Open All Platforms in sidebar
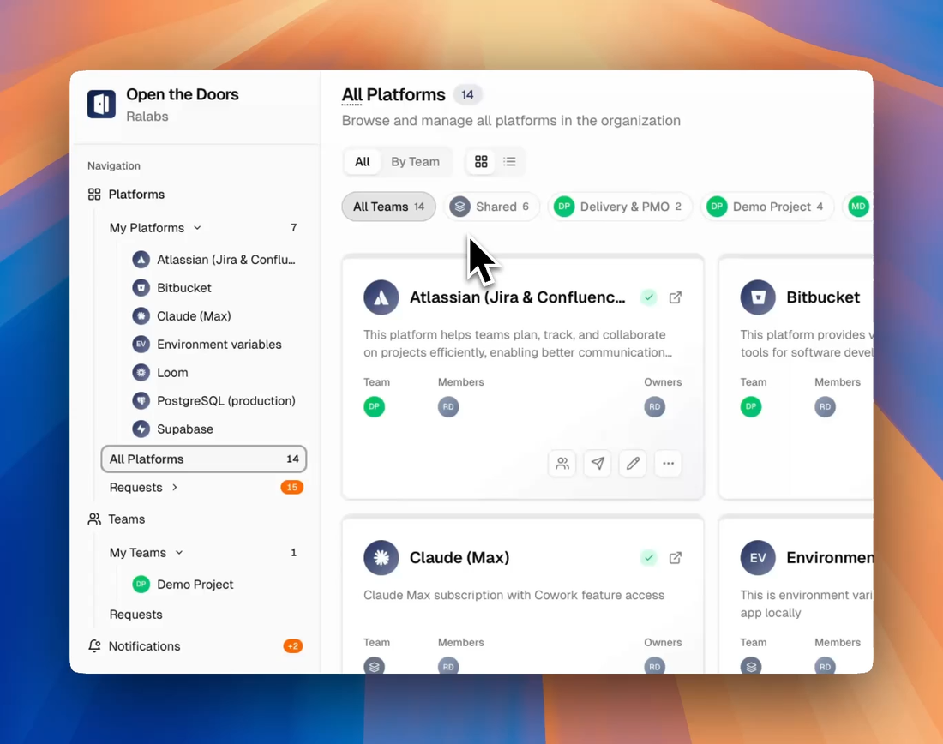The height and width of the screenshot is (744, 943). coord(204,459)
